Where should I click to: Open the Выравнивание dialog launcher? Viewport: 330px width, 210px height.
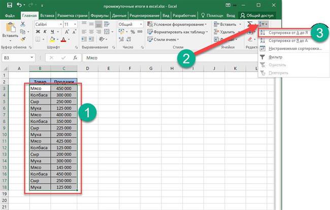114,47
